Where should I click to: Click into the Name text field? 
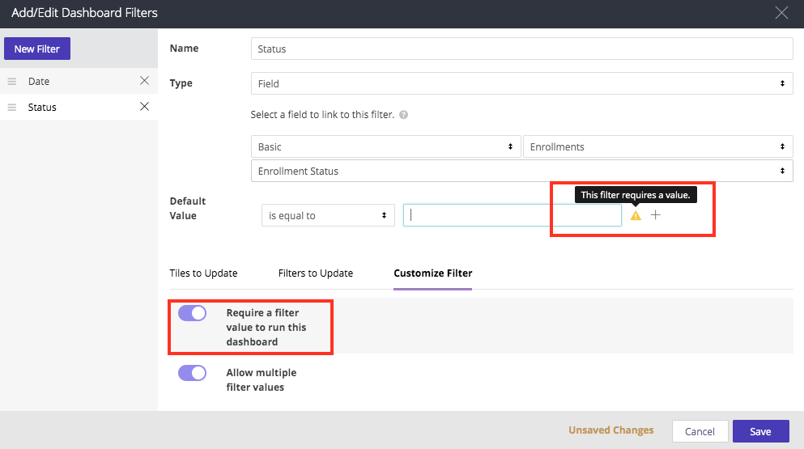[x=521, y=49]
